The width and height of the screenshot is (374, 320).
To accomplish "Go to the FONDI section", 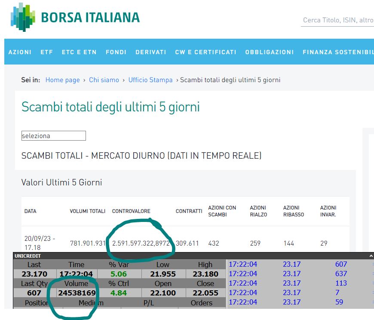I will coord(116,52).
